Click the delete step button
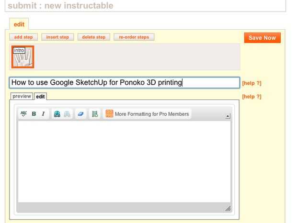297x223 pixels. [94, 37]
